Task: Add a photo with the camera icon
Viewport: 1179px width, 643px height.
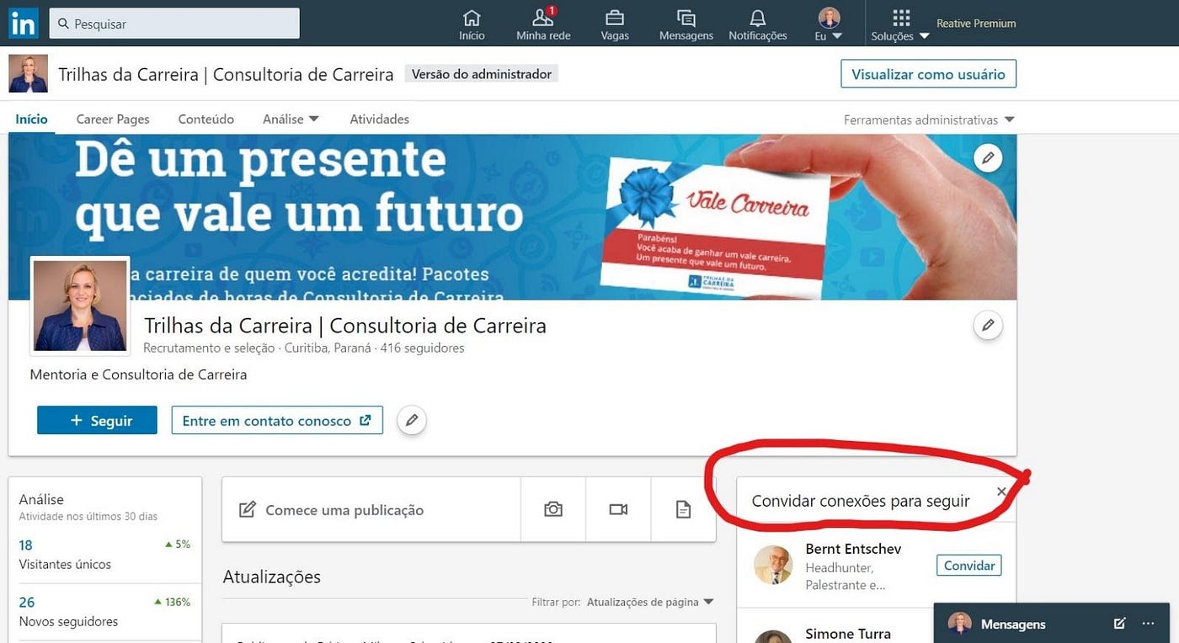Action: pos(553,509)
